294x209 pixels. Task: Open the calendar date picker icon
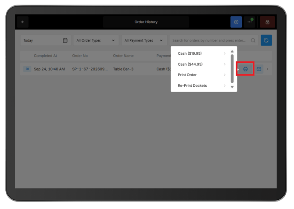[x=65, y=40]
